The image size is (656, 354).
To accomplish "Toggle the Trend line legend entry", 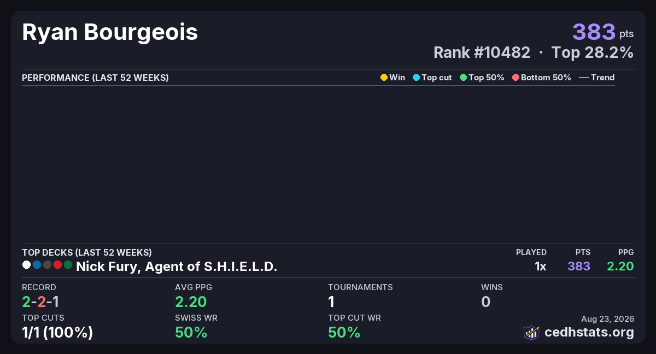I will [596, 78].
